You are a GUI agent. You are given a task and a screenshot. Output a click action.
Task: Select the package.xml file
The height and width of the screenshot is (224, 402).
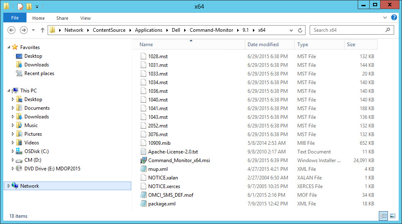click(x=161, y=204)
